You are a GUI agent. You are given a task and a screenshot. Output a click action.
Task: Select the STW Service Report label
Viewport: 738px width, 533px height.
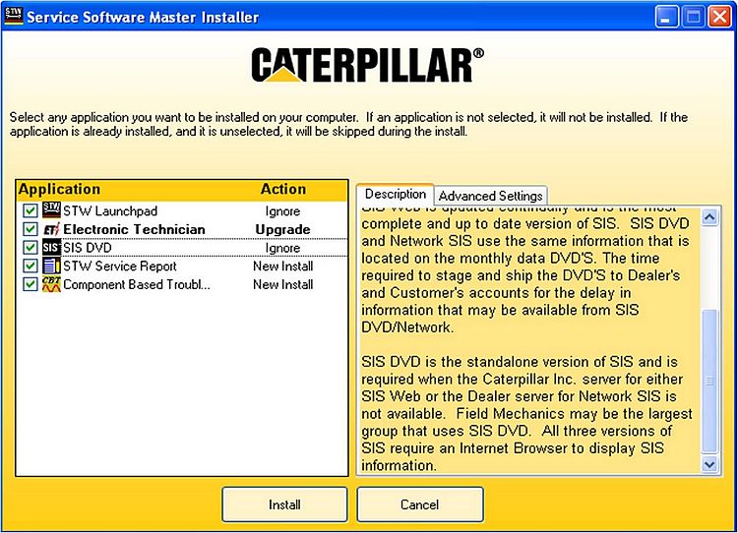(x=120, y=266)
